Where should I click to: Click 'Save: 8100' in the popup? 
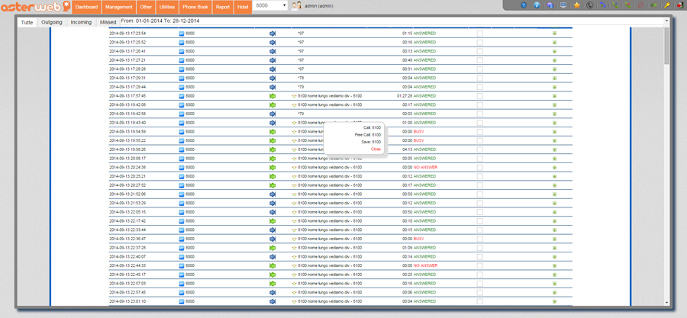[371, 142]
